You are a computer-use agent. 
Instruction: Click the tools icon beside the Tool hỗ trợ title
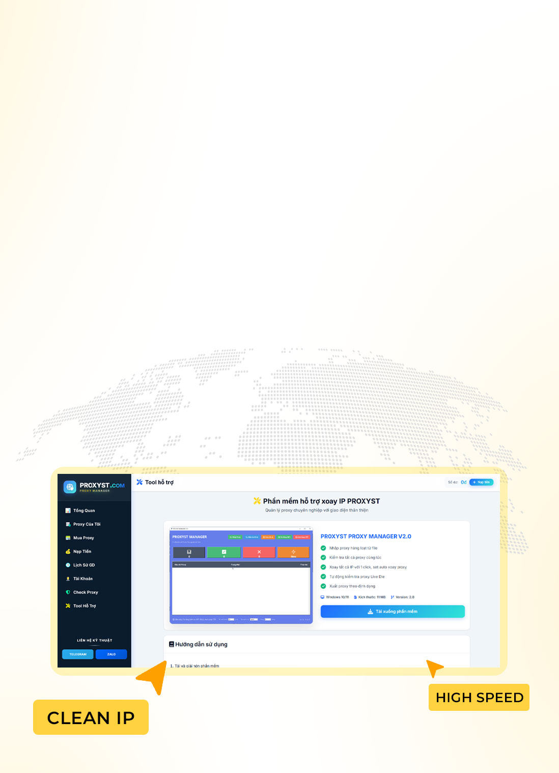point(139,482)
